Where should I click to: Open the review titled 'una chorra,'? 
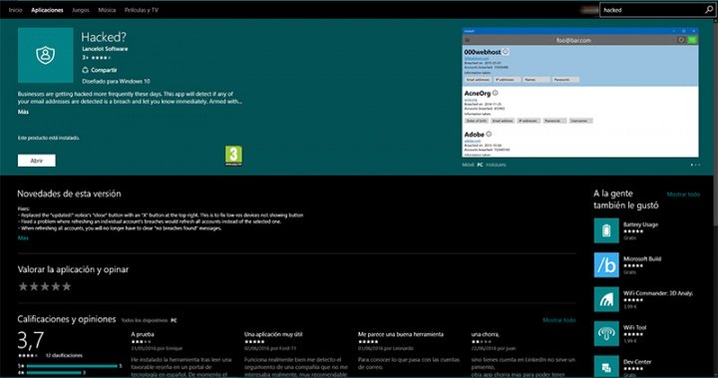click(485, 334)
